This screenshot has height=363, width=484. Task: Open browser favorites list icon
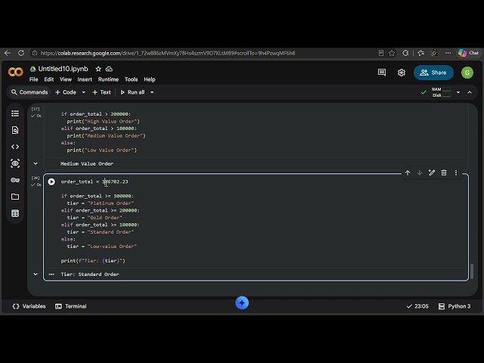pyautogui.click(x=420, y=53)
